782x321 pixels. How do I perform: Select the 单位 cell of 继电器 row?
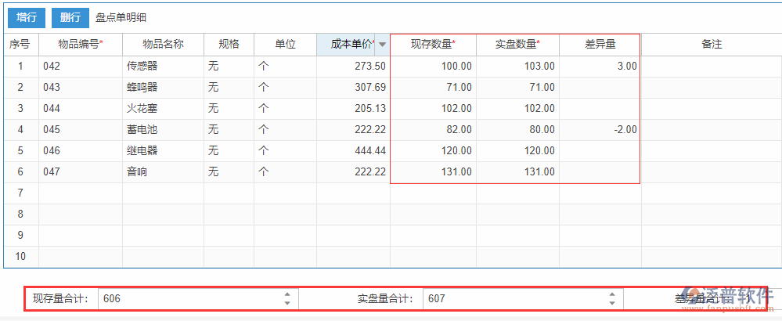coord(285,151)
